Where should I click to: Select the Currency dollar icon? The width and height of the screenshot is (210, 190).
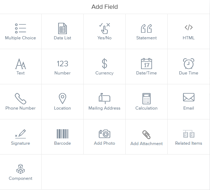point(104,64)
